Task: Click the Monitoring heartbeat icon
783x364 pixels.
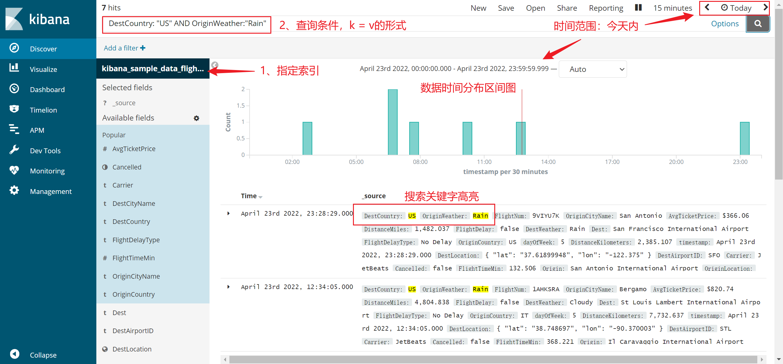Action: (x=14, y=170)
